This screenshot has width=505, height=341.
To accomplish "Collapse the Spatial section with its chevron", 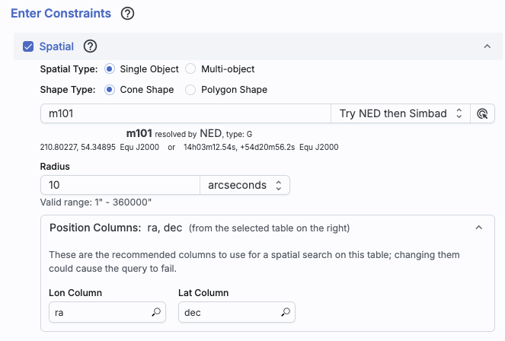I will [x=487, y=47].
